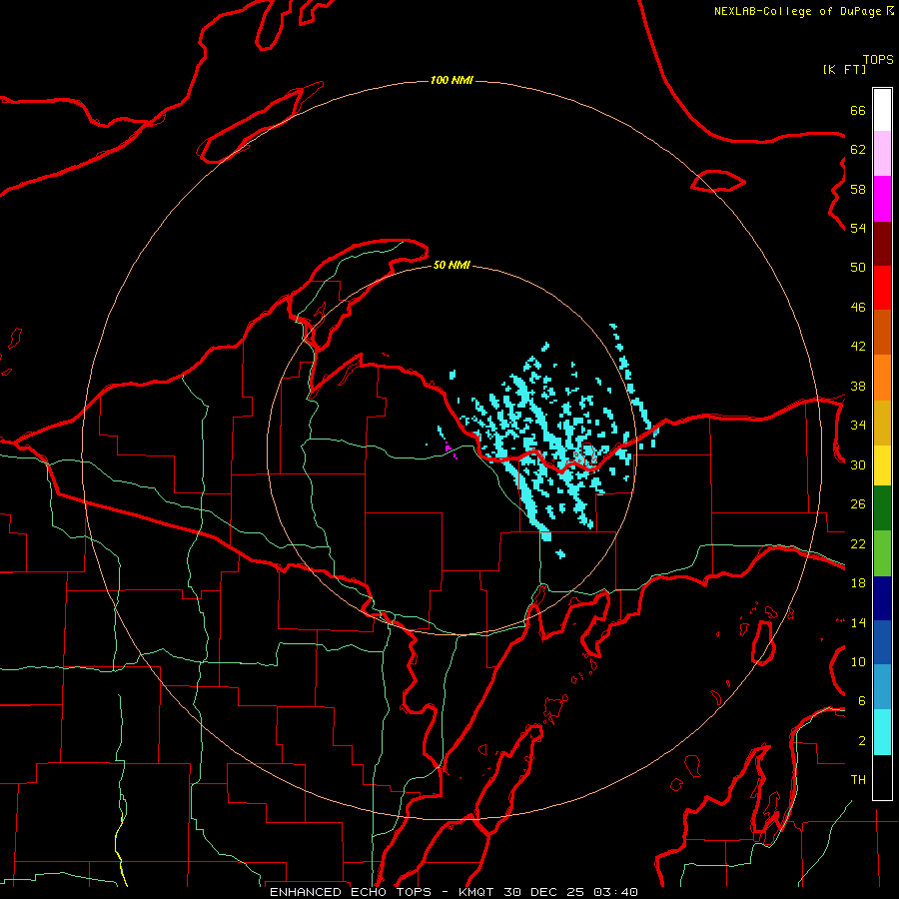Click the '46' legend value label
Screen dimensions: 899x899
coord(858,307)
